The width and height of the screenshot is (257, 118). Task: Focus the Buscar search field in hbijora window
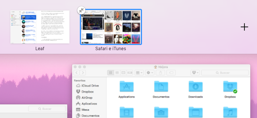coord(225,73)
